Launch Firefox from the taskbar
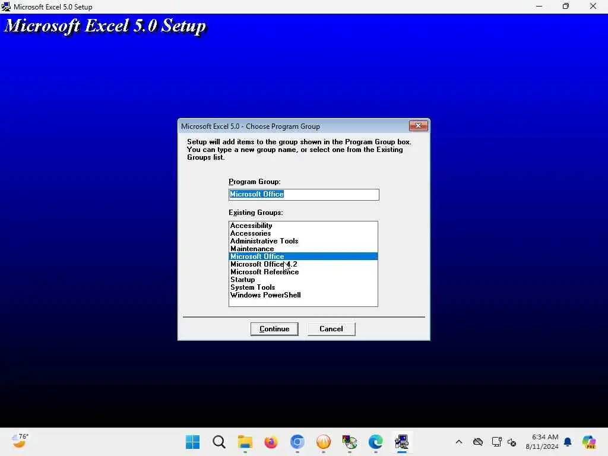 pos(271,442)
